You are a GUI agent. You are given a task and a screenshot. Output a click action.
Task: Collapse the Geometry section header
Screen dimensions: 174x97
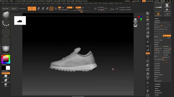[157, 21]
